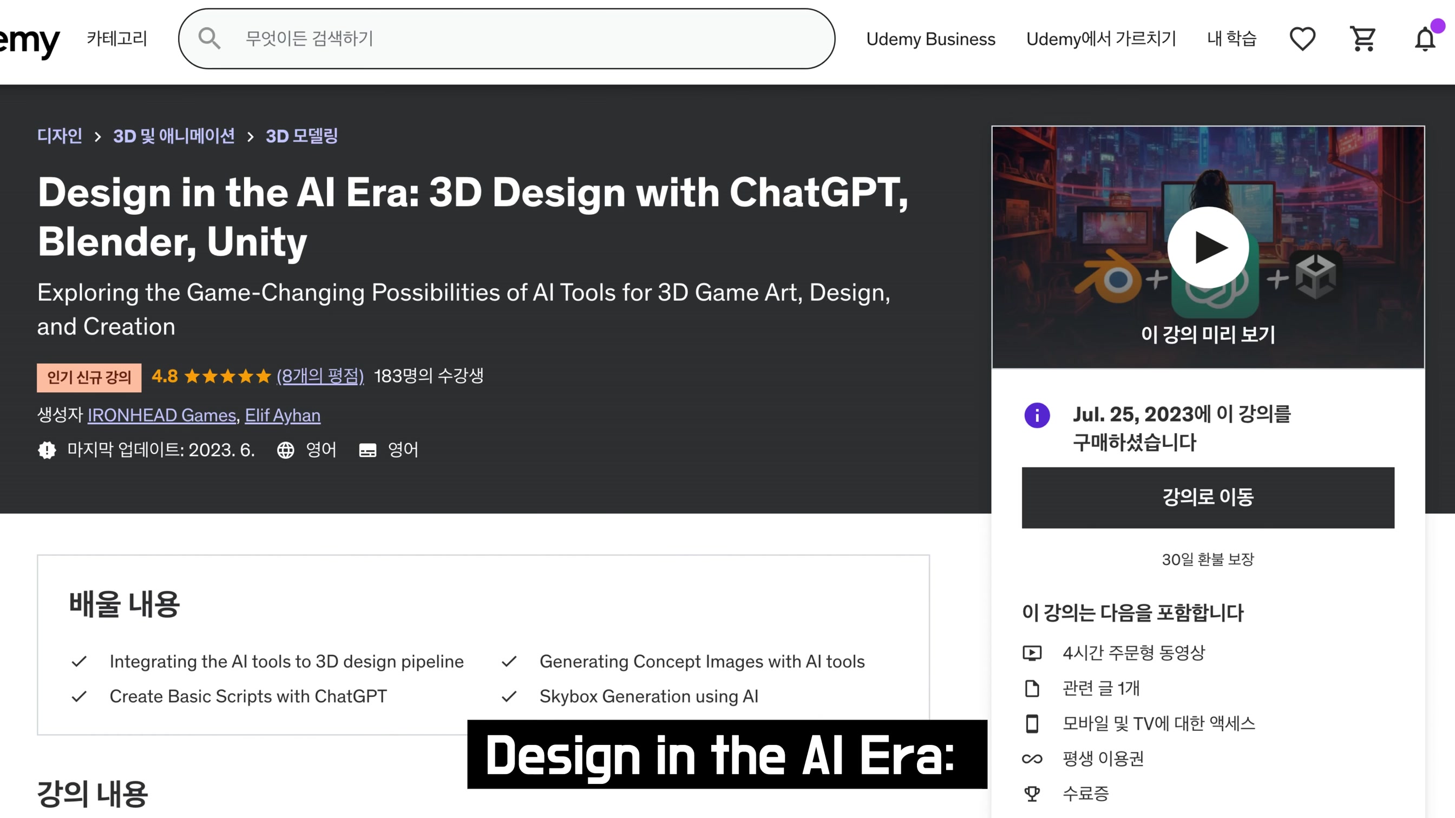1455x818 pixels.
Task: Open instructor IRONHEAD Games profile
Action: [161, 415]
